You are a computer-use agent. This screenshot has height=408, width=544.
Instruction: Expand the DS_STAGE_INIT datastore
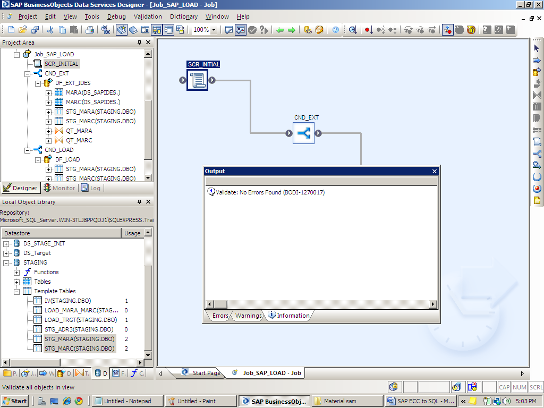[6, 243]
